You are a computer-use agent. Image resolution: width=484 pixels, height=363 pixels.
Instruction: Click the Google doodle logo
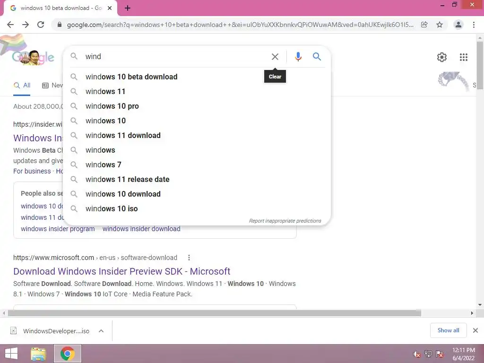pyautogui.click(x=34, y=57)
